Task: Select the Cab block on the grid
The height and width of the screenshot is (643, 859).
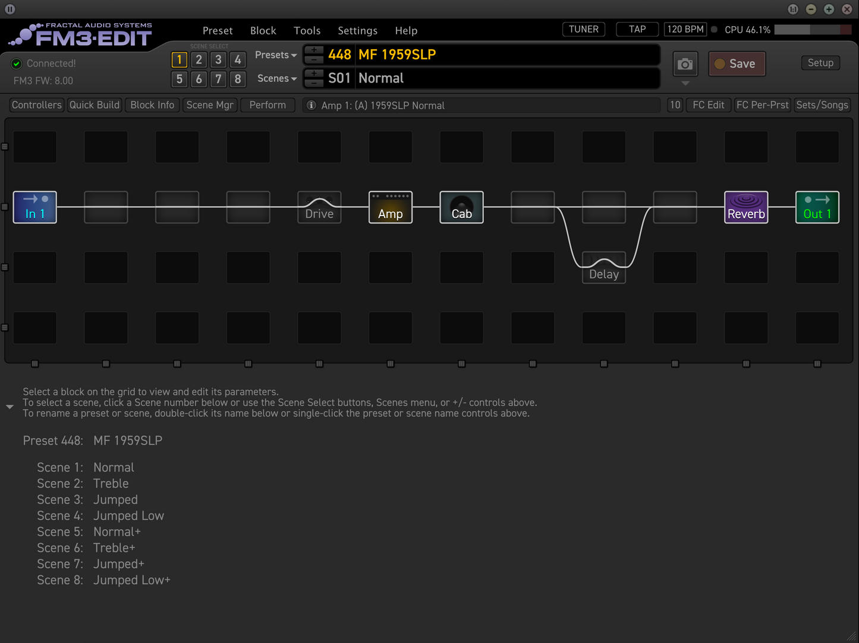Action: tap(462, 207)
